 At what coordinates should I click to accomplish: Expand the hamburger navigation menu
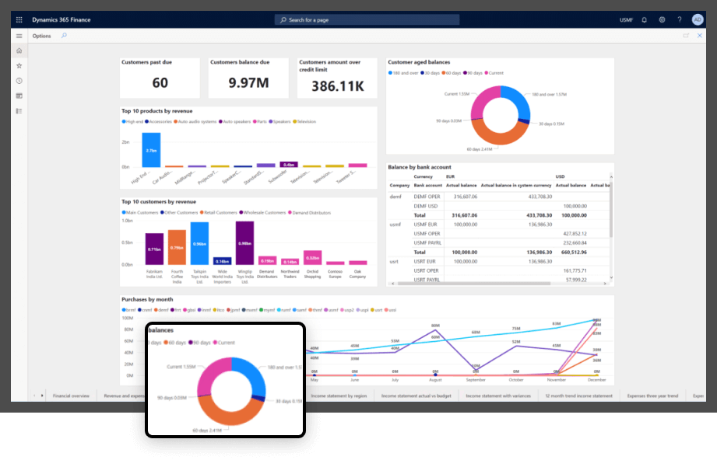19,36
